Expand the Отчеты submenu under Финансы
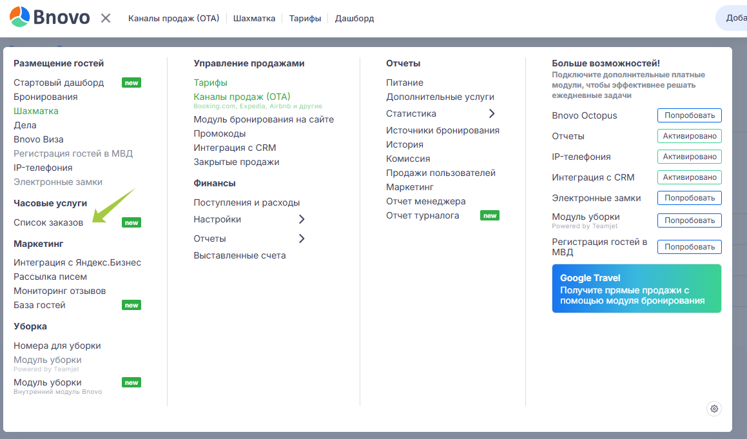 tap(301, 239)
